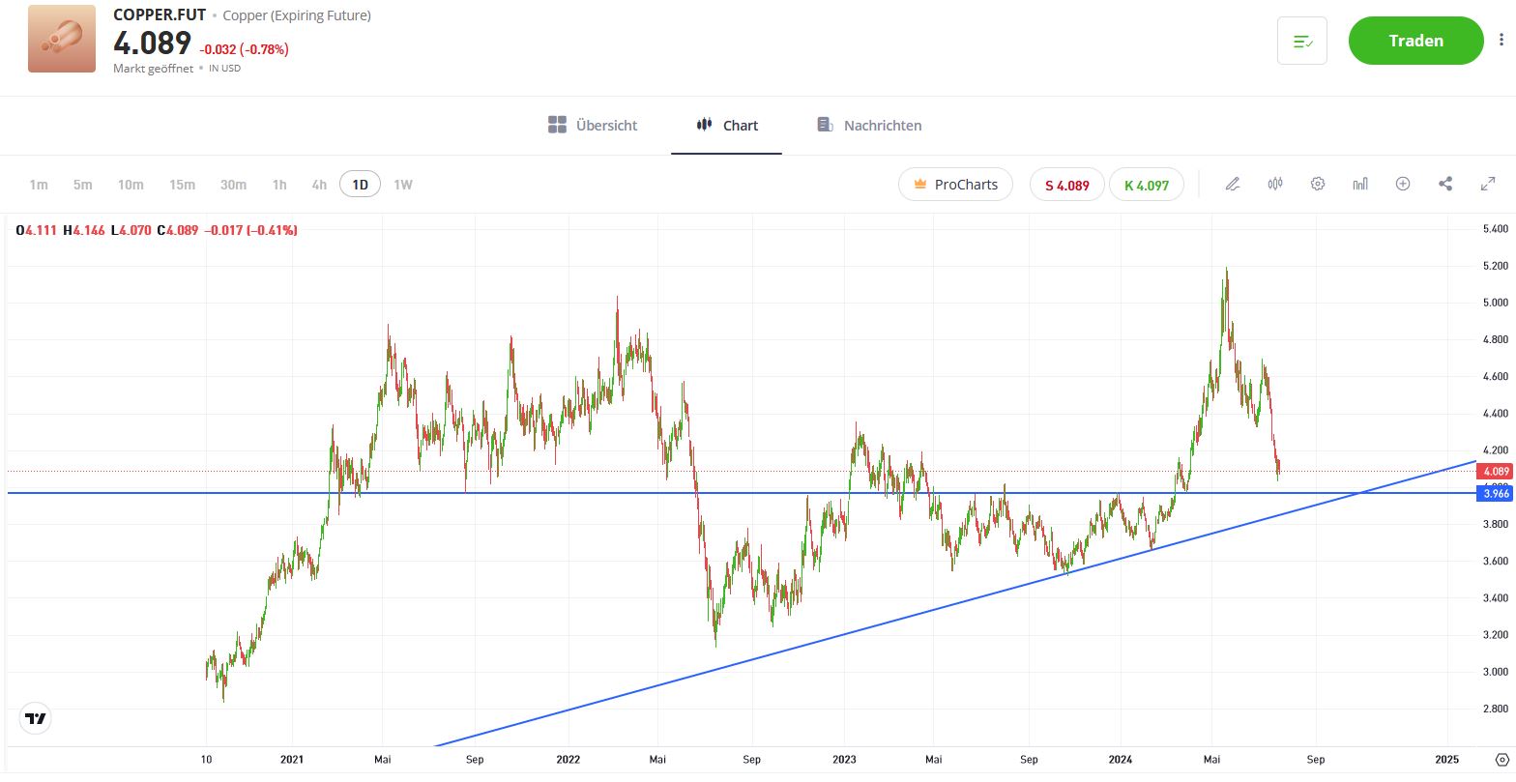Open chart settings gear icon
This screenshot has width=1516, height=782.
(1318, 184)
